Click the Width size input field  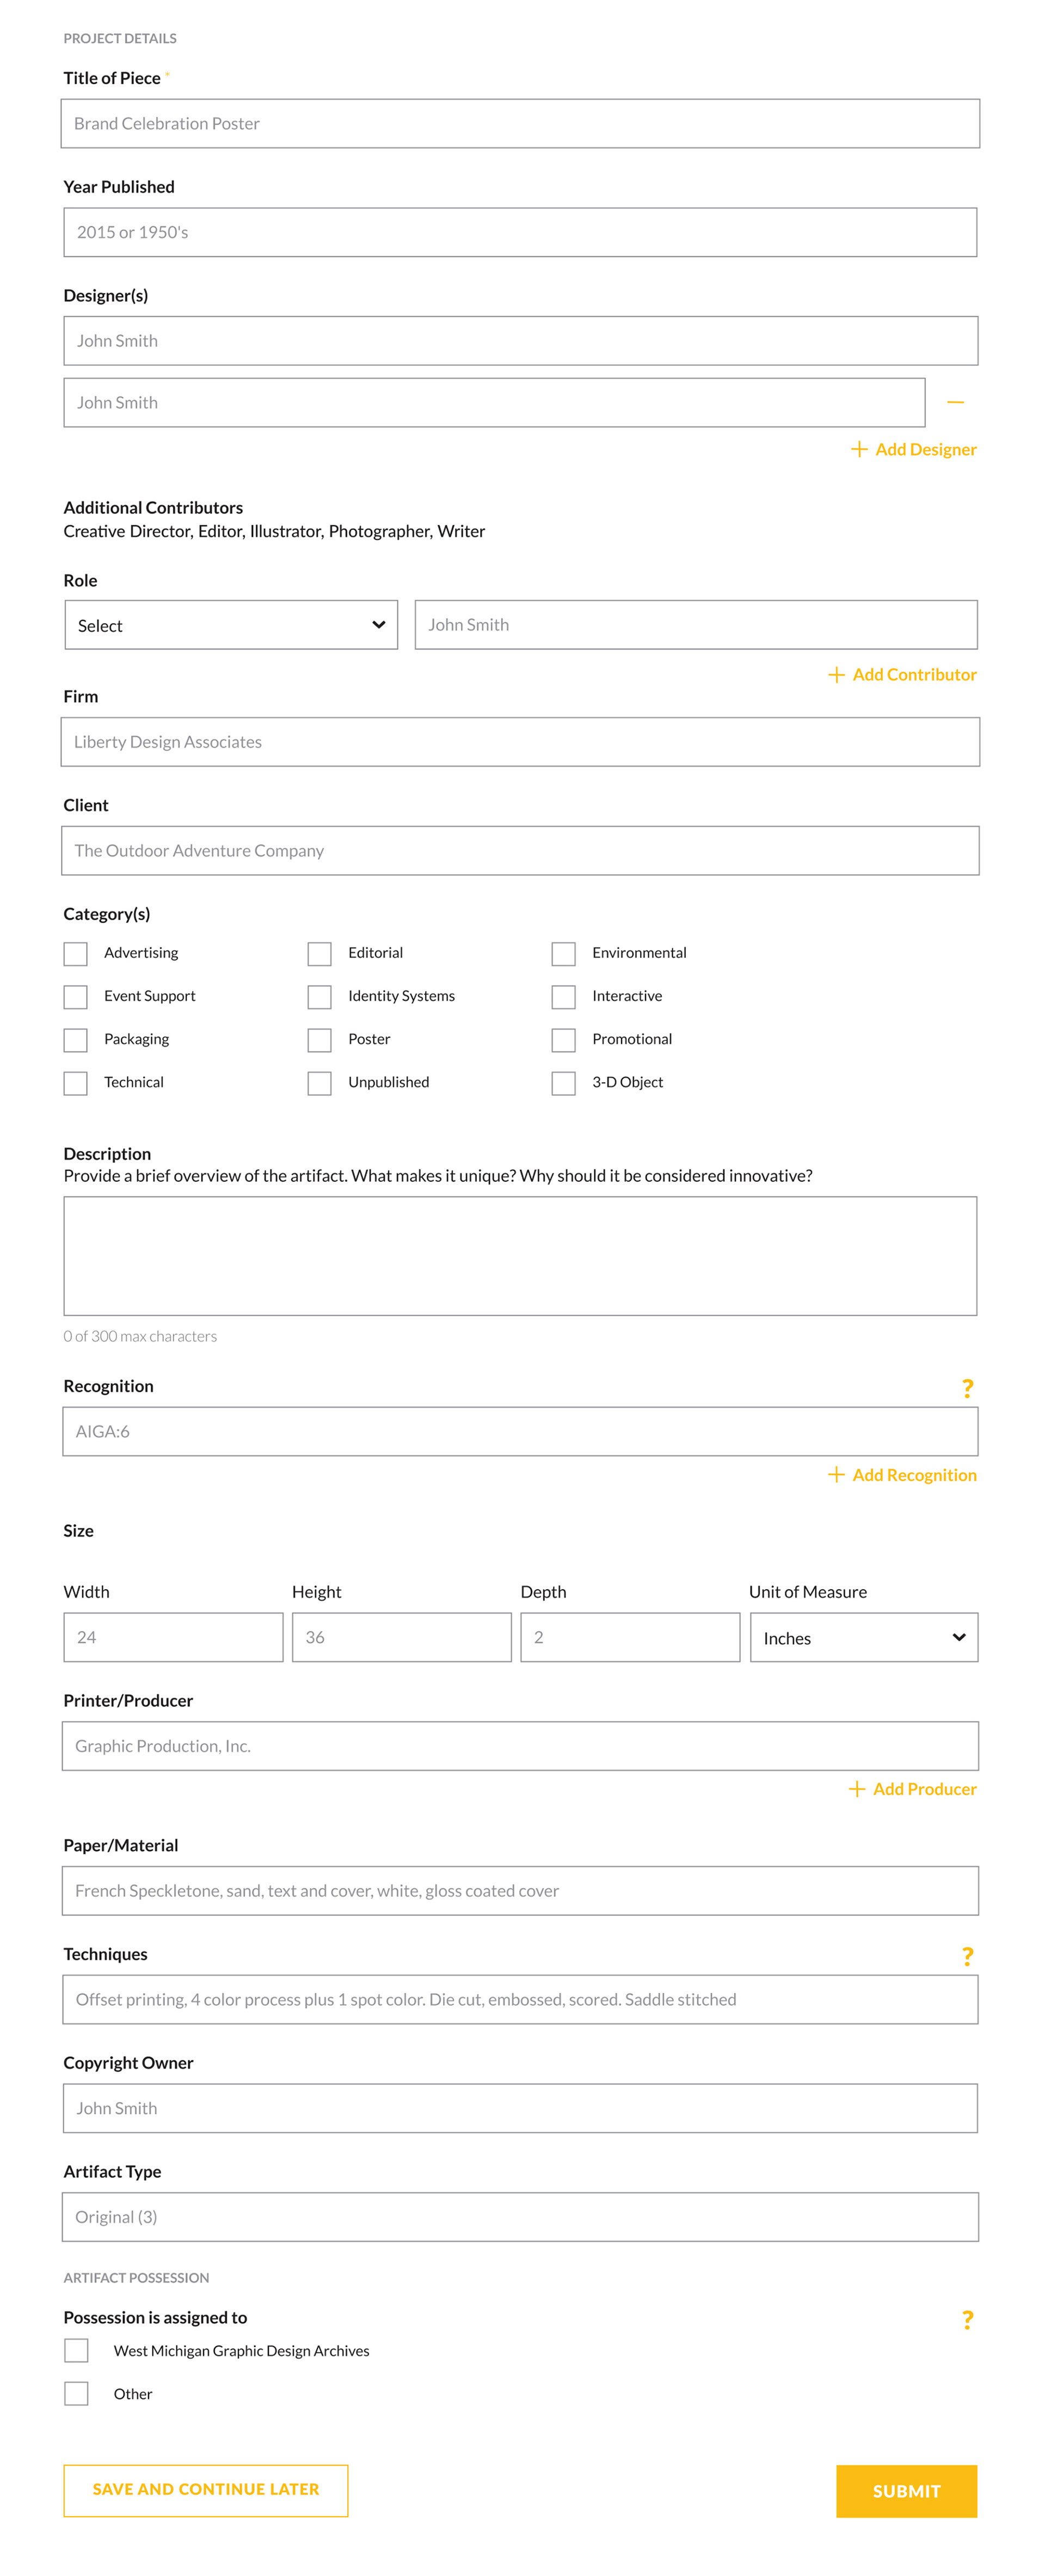pos(173,1637)
